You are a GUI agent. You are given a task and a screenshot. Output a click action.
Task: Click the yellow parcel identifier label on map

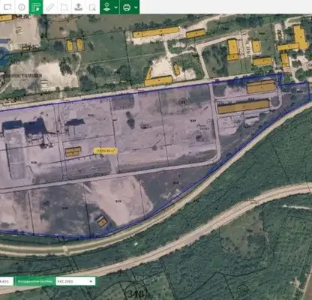tap(105, 151)
